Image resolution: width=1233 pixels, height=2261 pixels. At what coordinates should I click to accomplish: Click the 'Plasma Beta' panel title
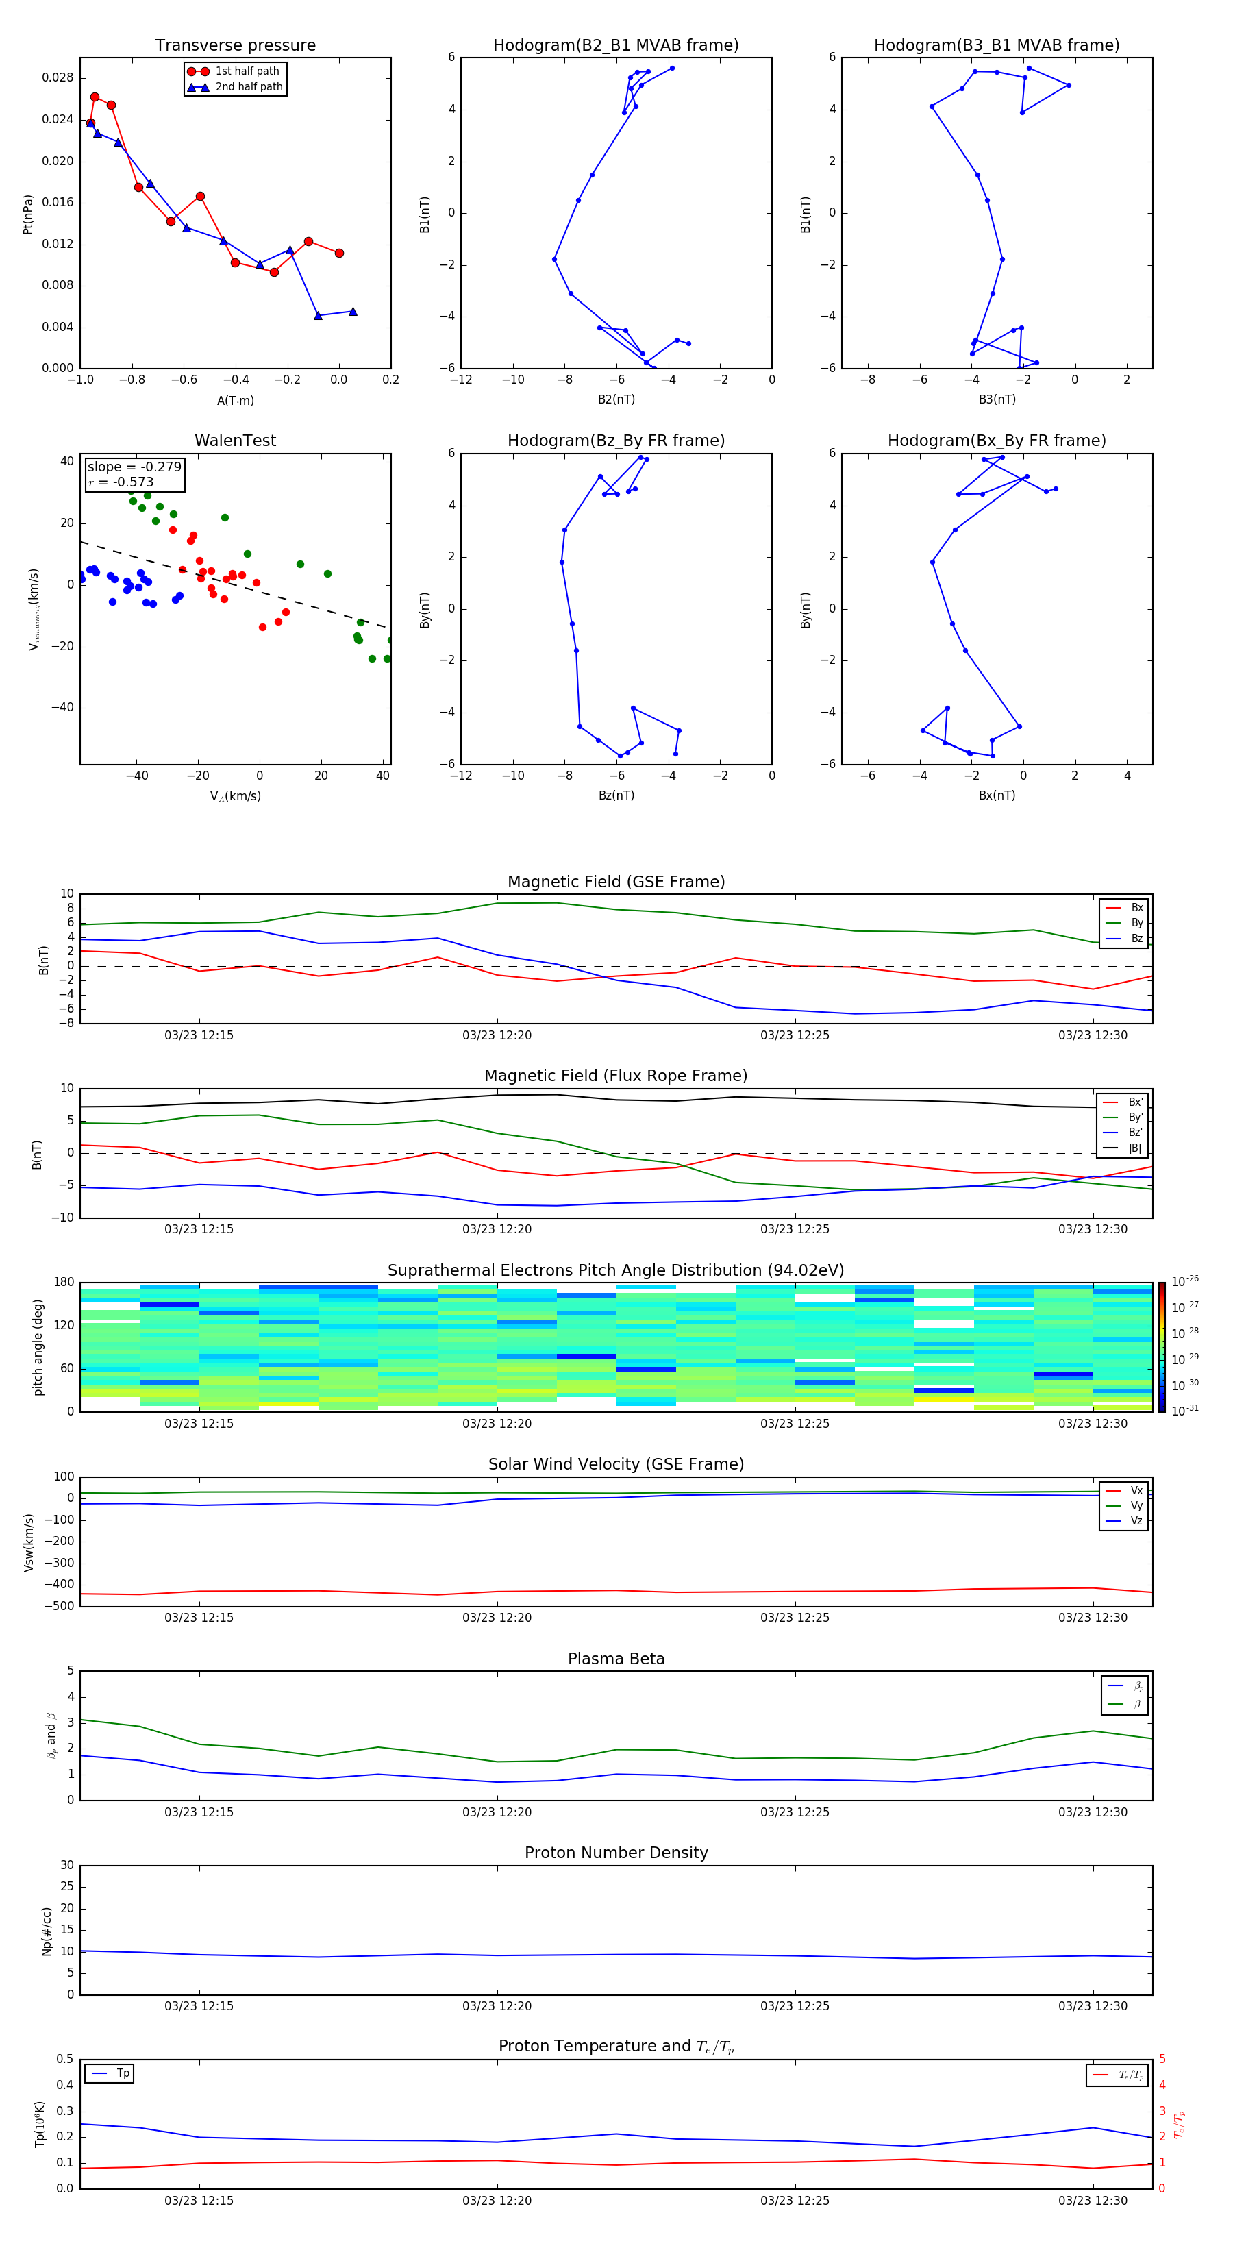click(616, 1659)
